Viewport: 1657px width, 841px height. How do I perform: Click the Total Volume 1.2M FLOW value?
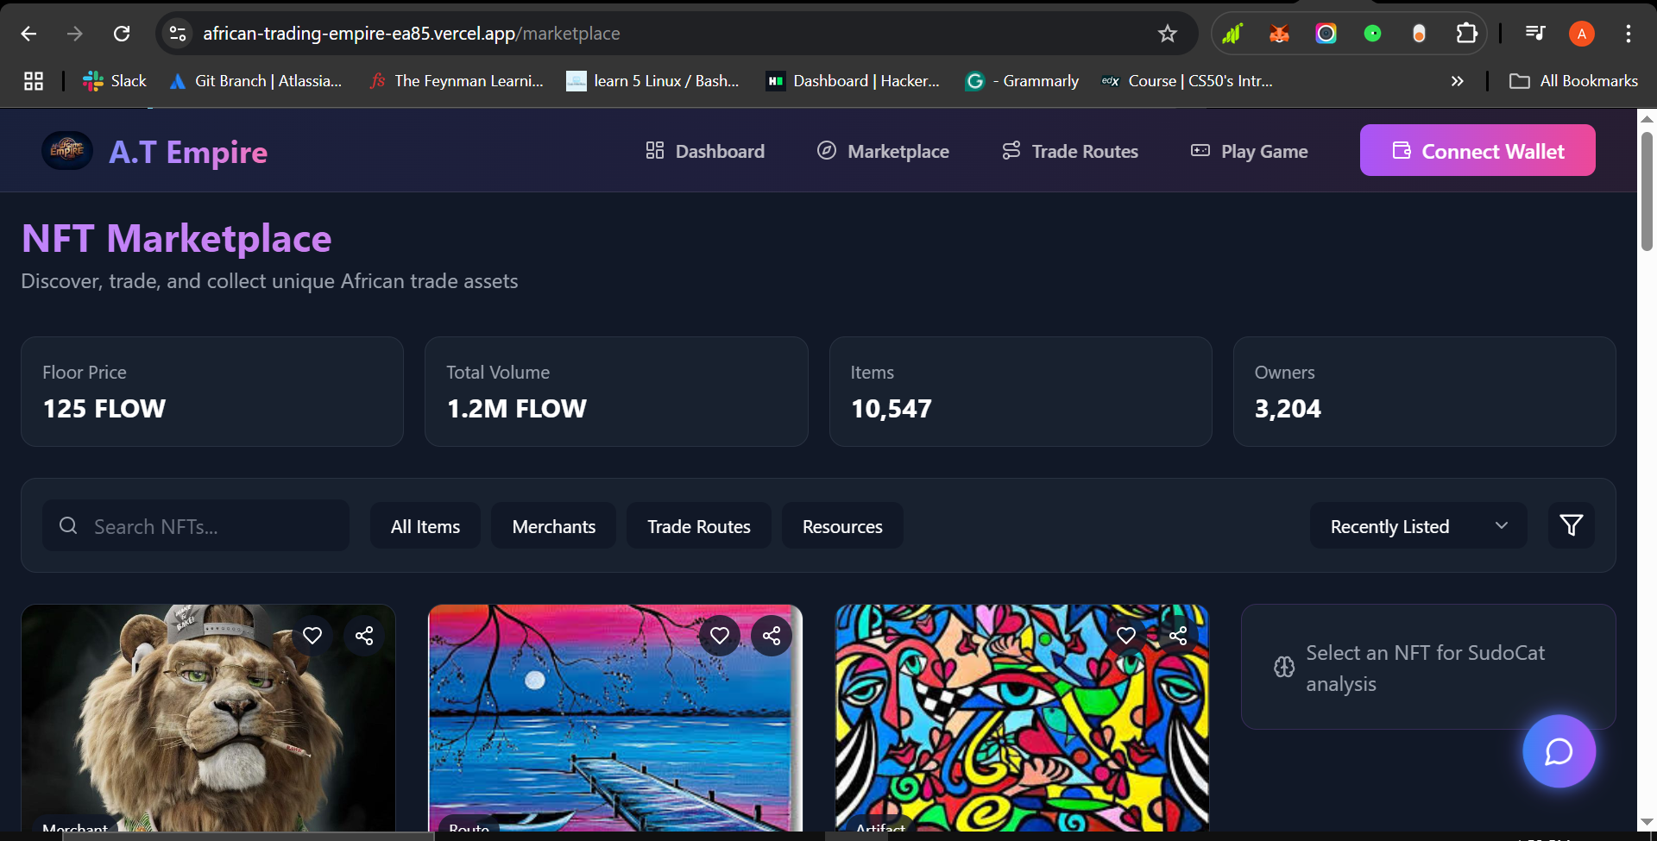pyautogui.click(x=516, y=409)
